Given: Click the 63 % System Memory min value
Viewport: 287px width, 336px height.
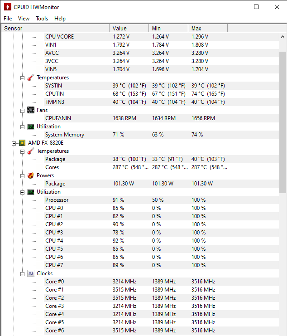Looking at the screenshot, I should [x=158, y=135].
